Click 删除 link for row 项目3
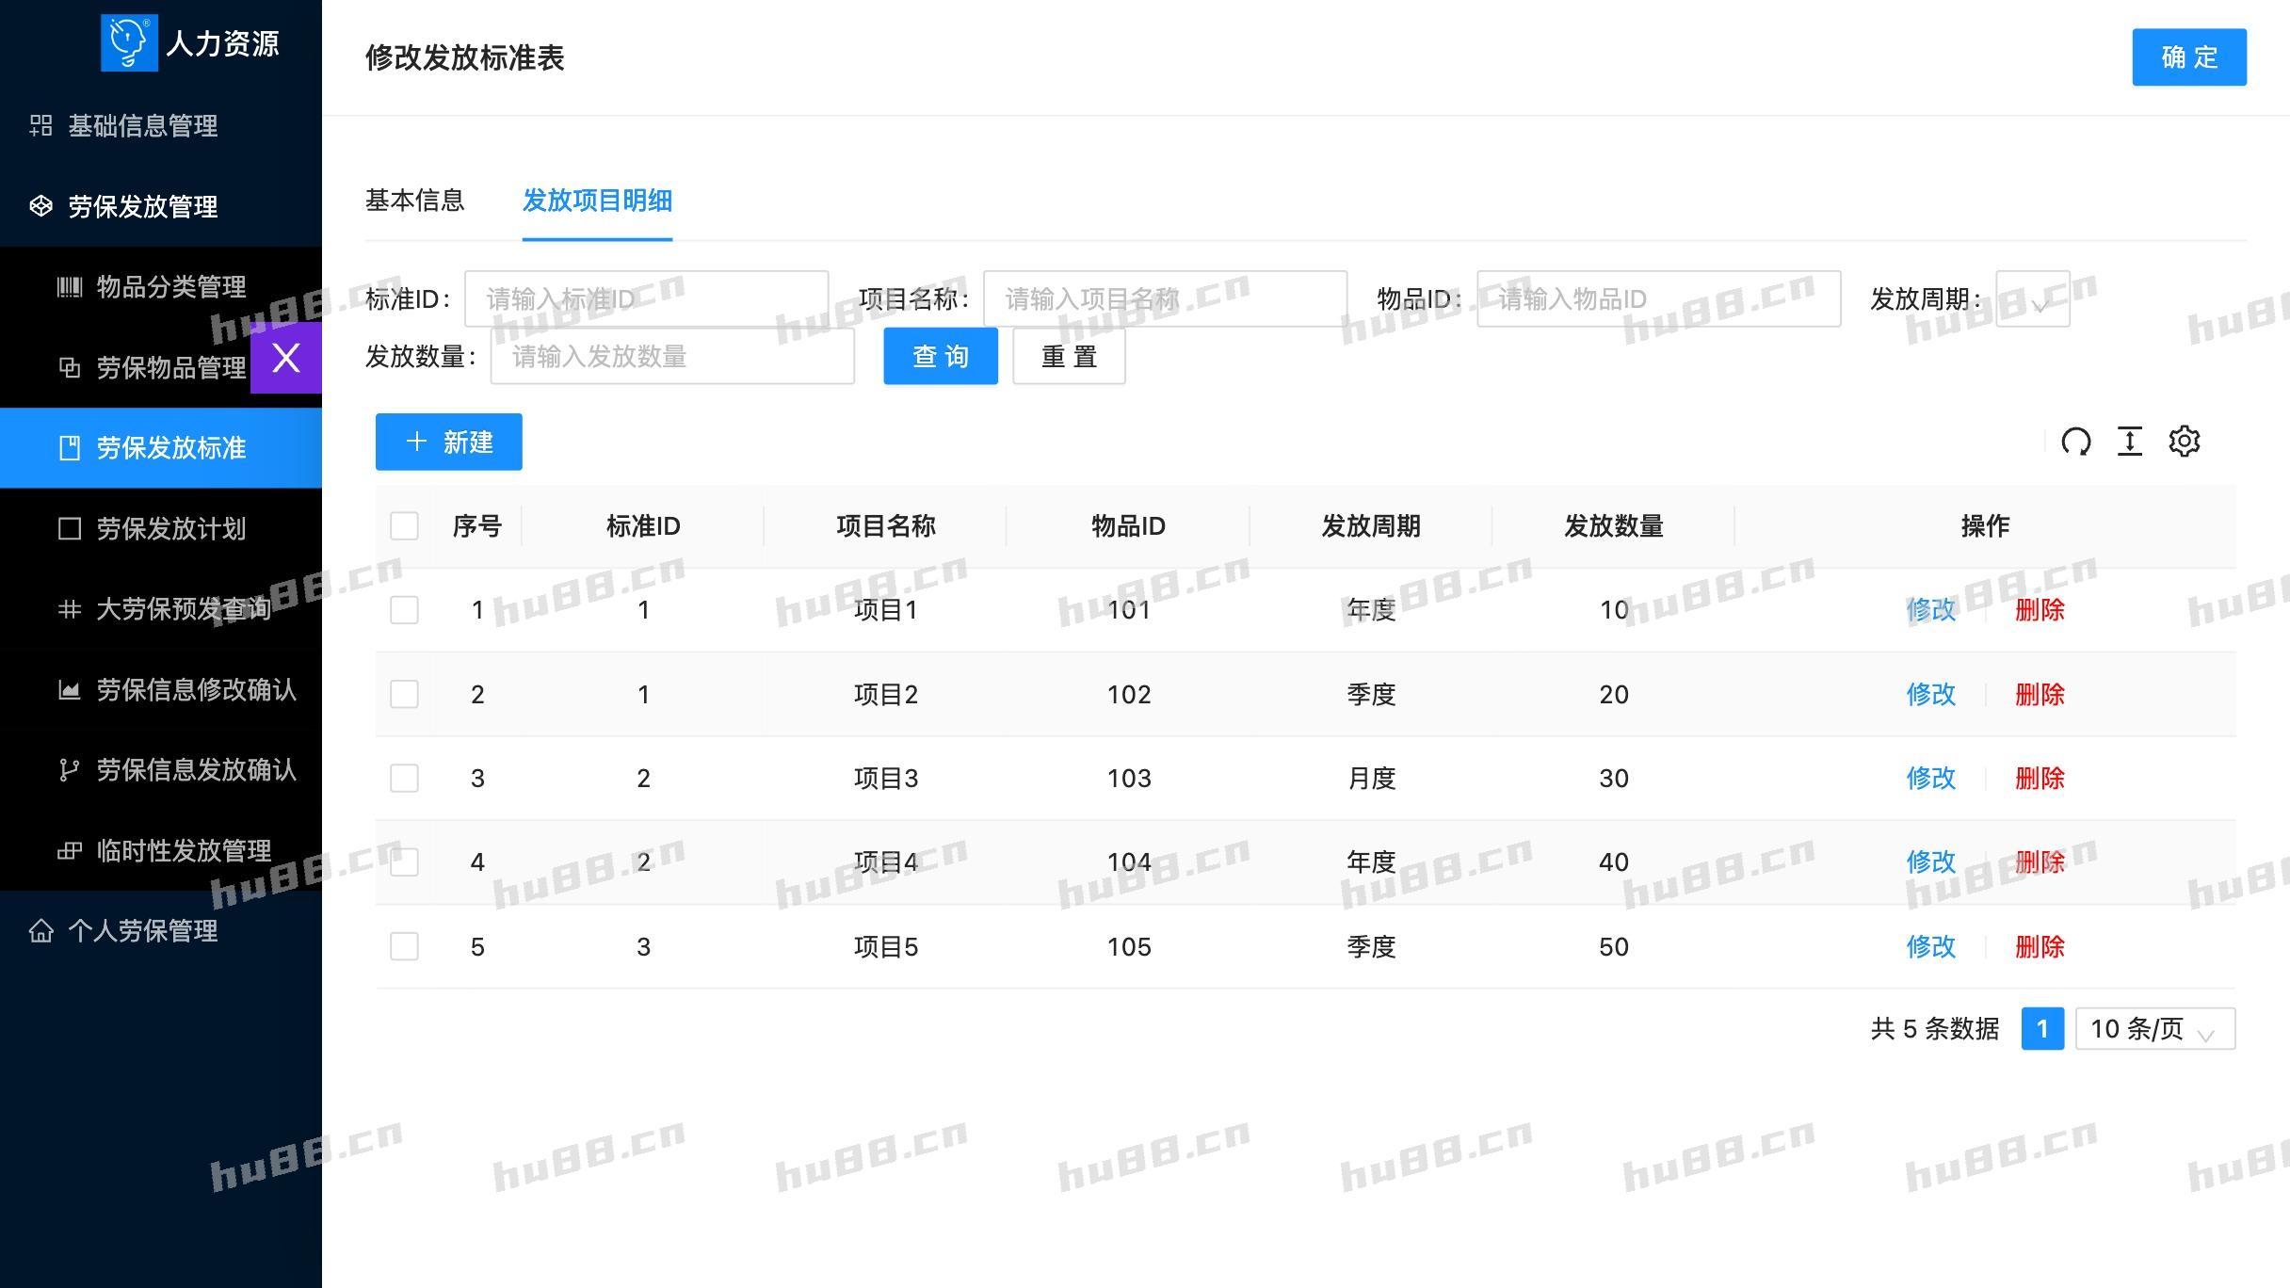The height and width of the screenshot is (1288, 2290). pyautogui.click(x=2039, y=779)
